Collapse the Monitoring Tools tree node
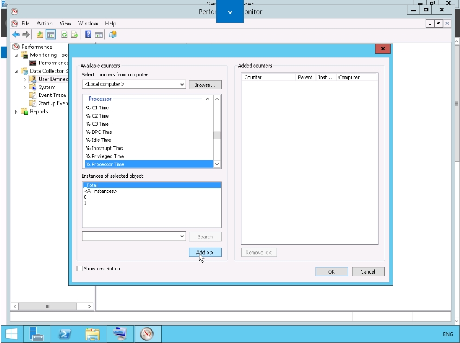Image resolution: width=460 pixels, height=343 pixels. tap(16, 55)
